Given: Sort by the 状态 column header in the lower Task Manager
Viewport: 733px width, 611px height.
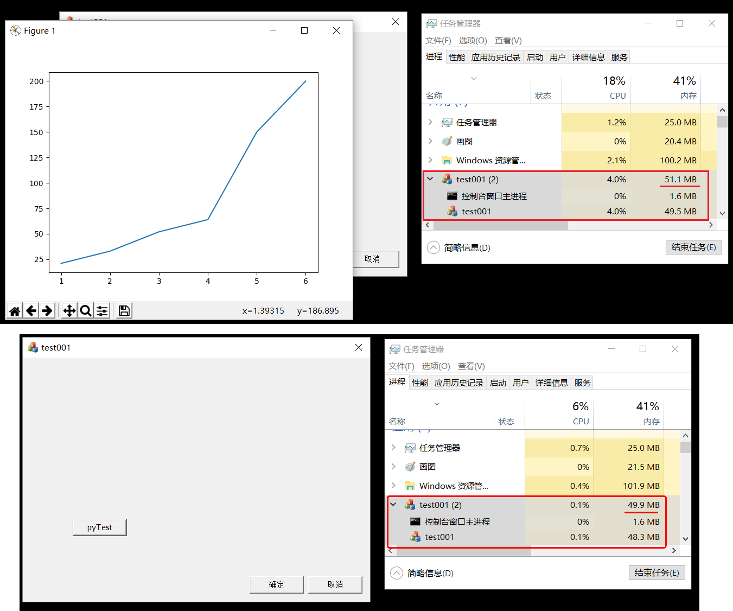Looking at the screenshot, I should pos(509,413).
